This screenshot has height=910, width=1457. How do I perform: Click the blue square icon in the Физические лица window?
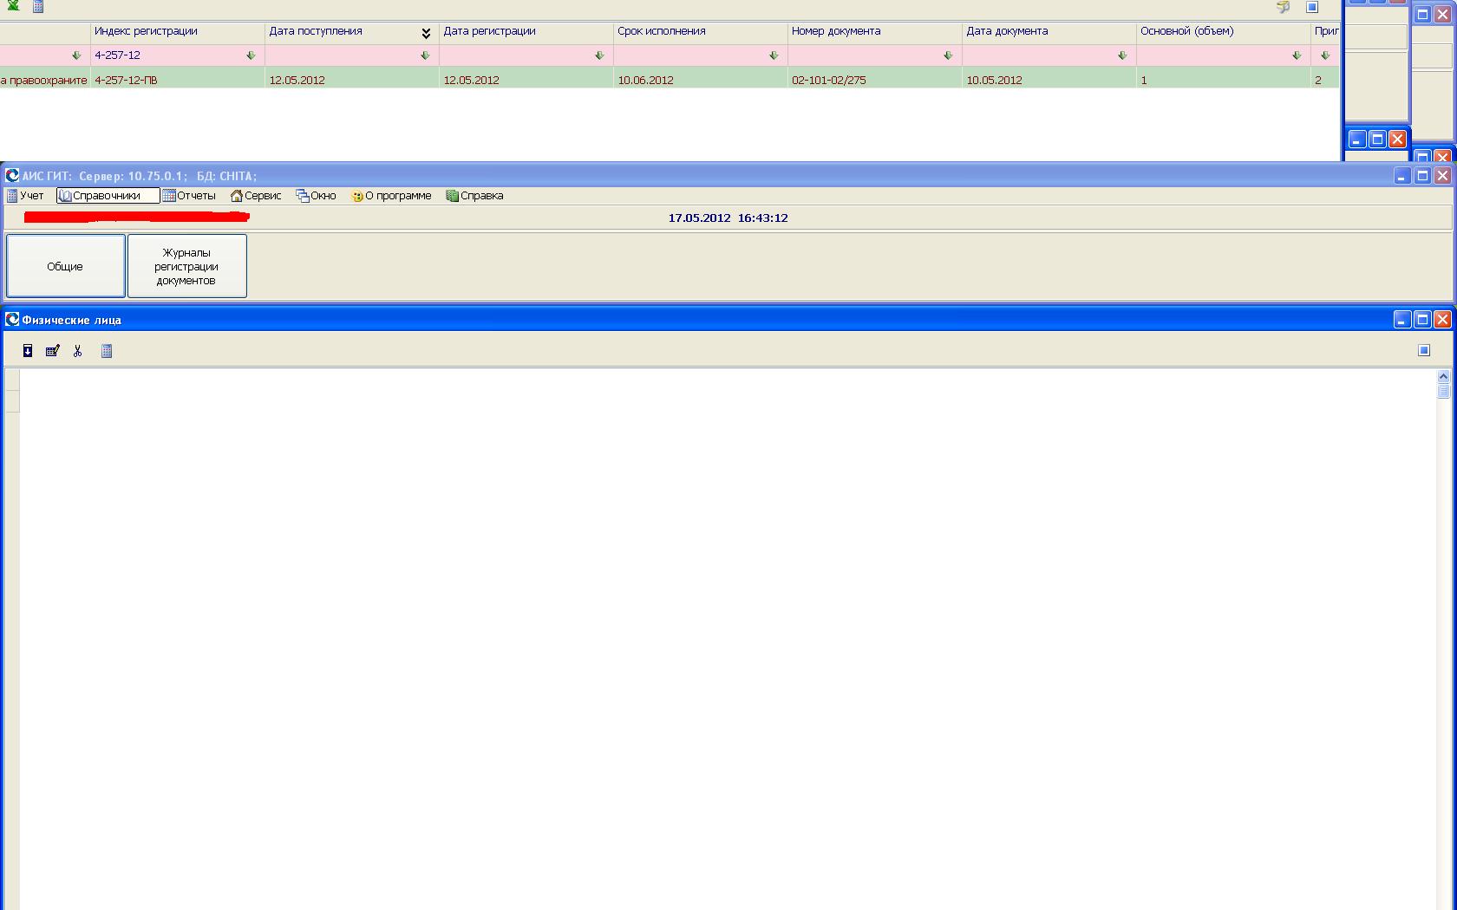pyautogui.click(x=1423, y=350)
